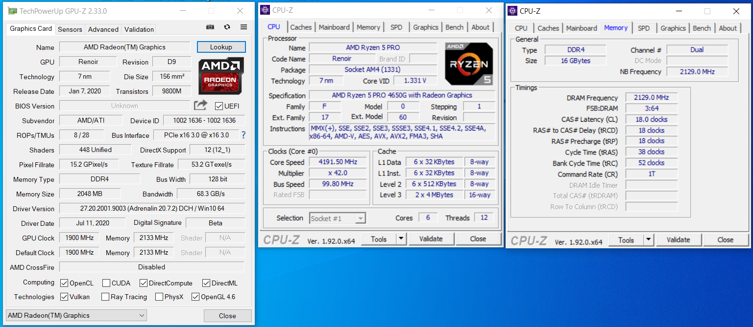The width and height of the screenshot is (753, 327).
Task: Open Bench tab in CPU-Z Memory window
Action: [x=702, y=28]
